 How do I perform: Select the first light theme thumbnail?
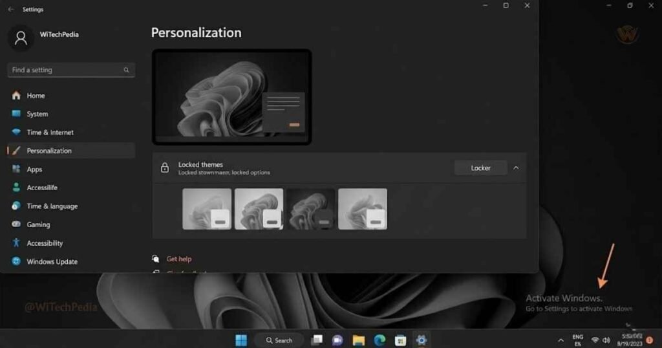[x=207, y=209]
